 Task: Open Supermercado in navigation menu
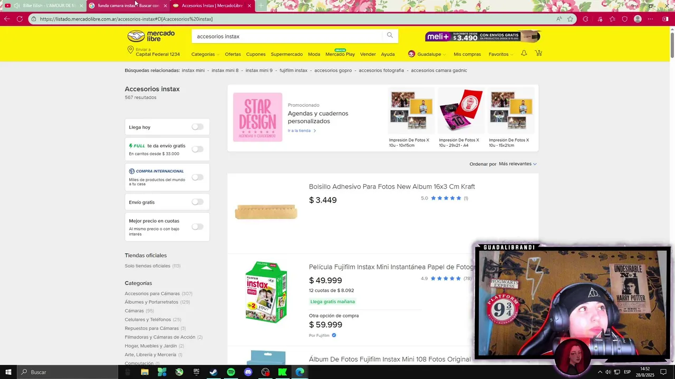(x=286, y=54)
